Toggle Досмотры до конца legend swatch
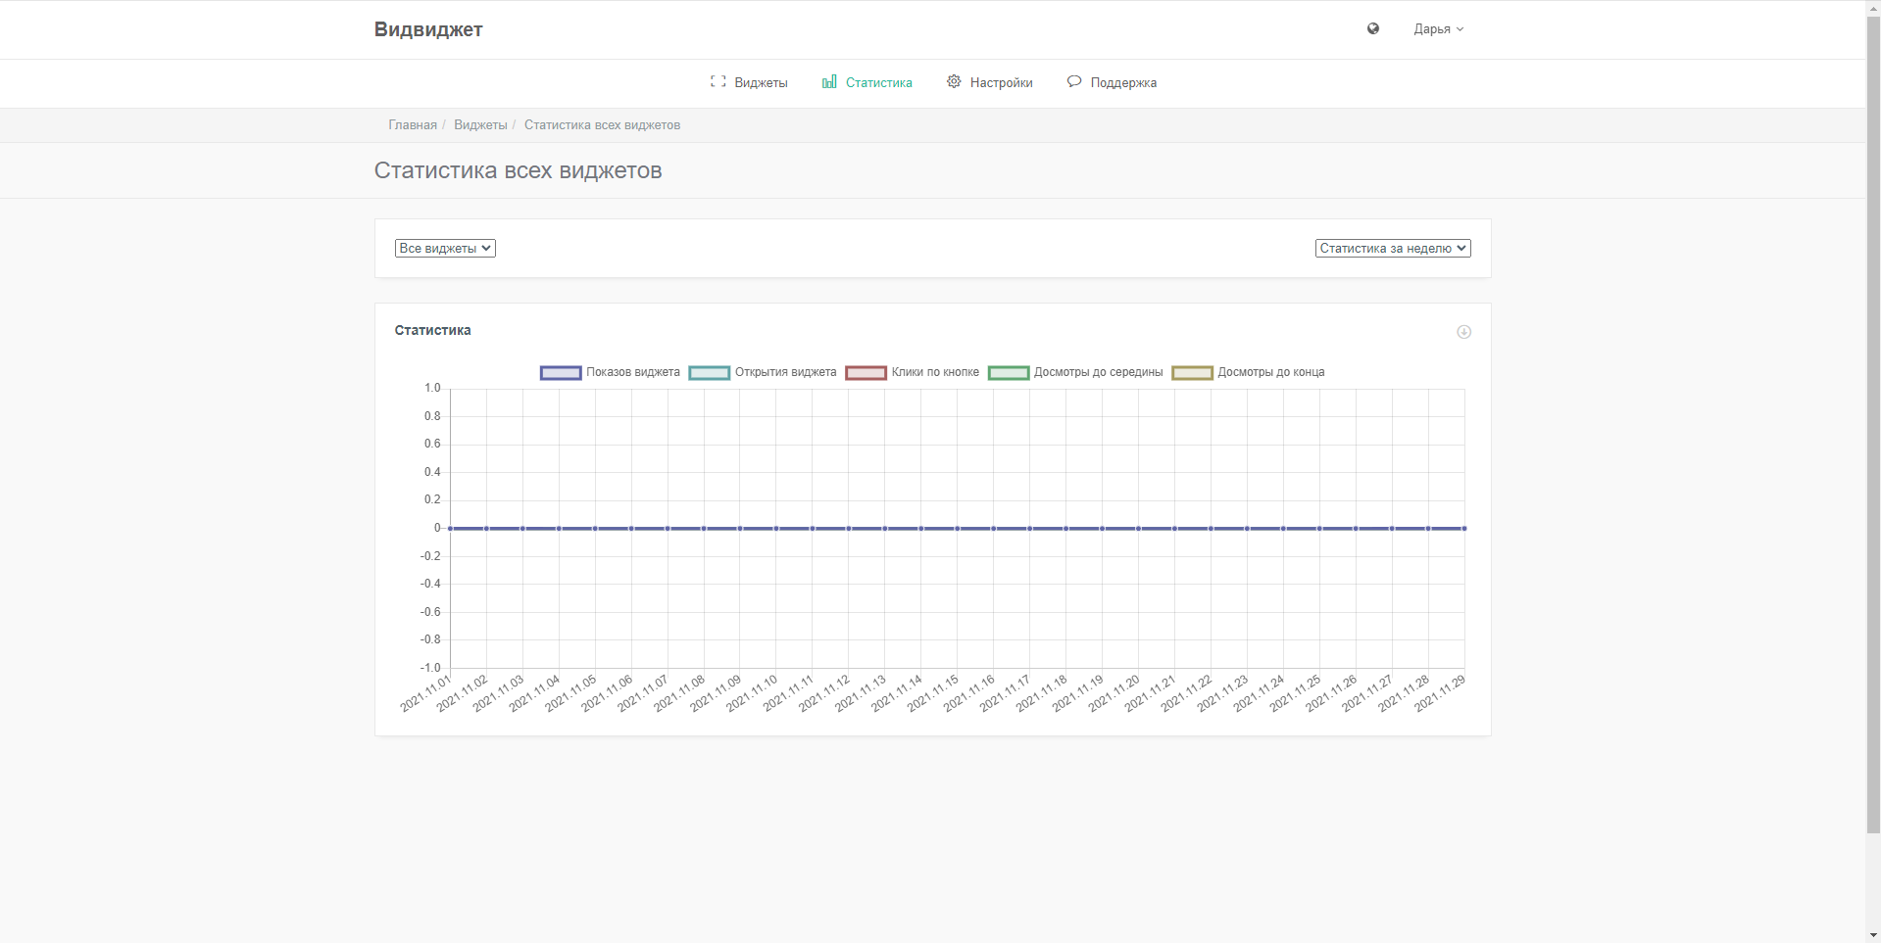1881x943 pixels. [x=1192, y=372]
